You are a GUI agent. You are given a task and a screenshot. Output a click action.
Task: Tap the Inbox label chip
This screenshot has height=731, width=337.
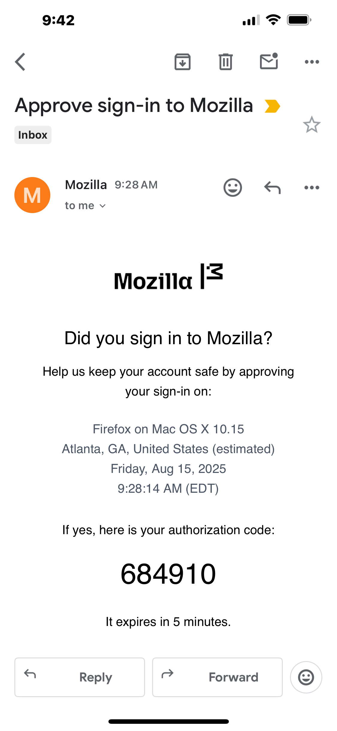click(33, 135)
